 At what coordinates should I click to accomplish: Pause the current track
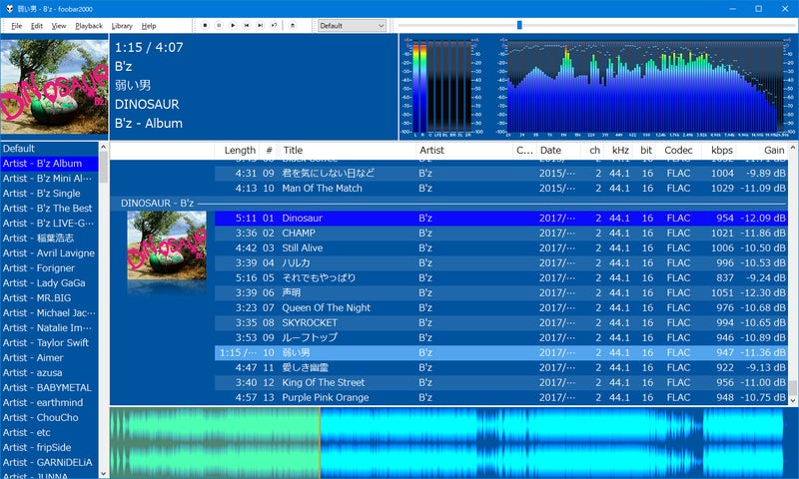219,25
